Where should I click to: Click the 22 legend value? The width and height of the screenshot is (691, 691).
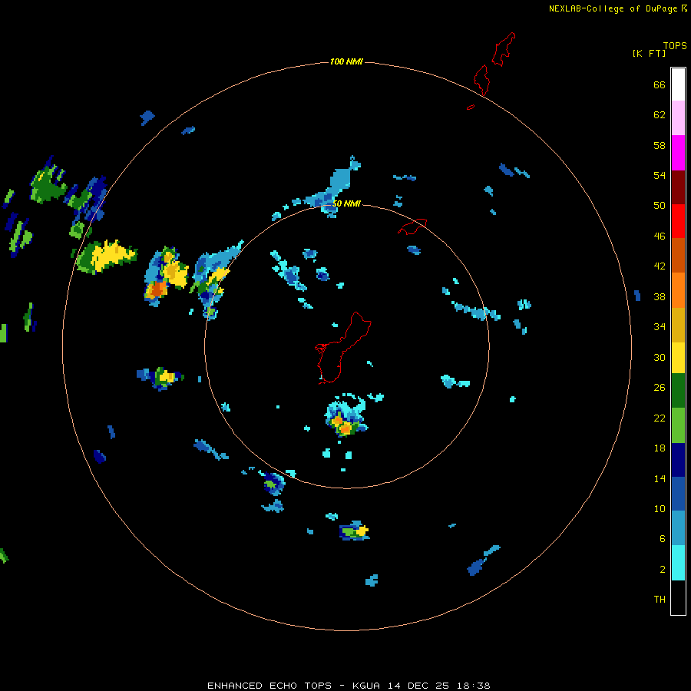click(660, 418)
